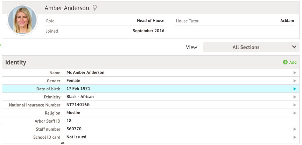This screenshot has width=302, height=145.
Task: Select the Date of birth 17 Feb 1971 row
Action: pyautogui.click(x=78, y=89)
